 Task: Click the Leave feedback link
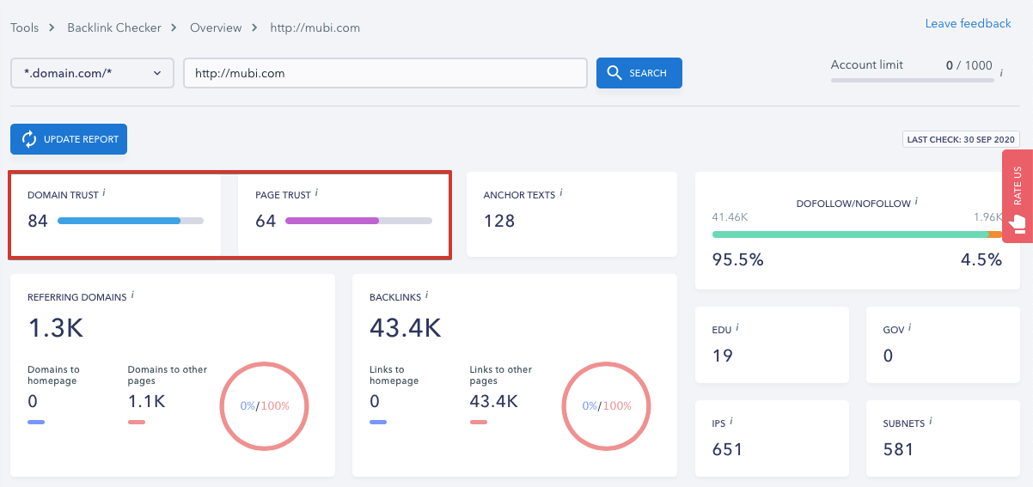[x=968, y=23]
